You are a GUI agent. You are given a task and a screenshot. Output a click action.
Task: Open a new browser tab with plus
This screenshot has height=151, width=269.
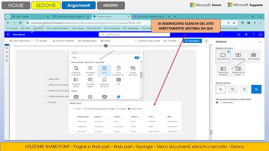pos(175,16)
